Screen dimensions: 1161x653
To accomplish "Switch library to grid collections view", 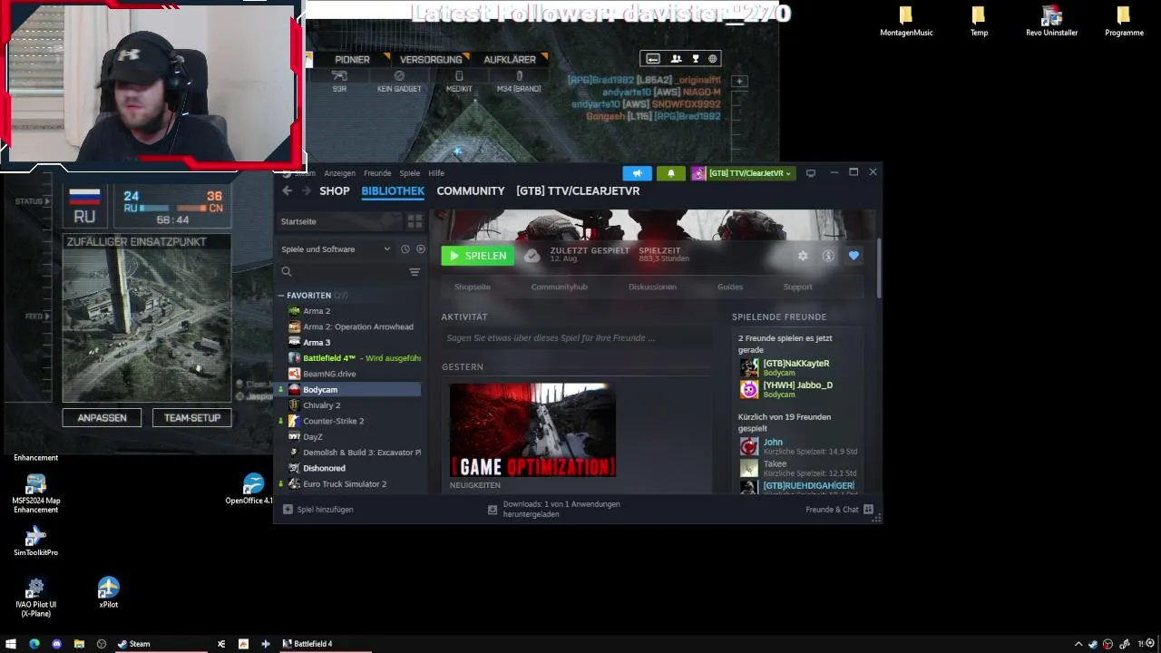I will click(x=415, y=221).
